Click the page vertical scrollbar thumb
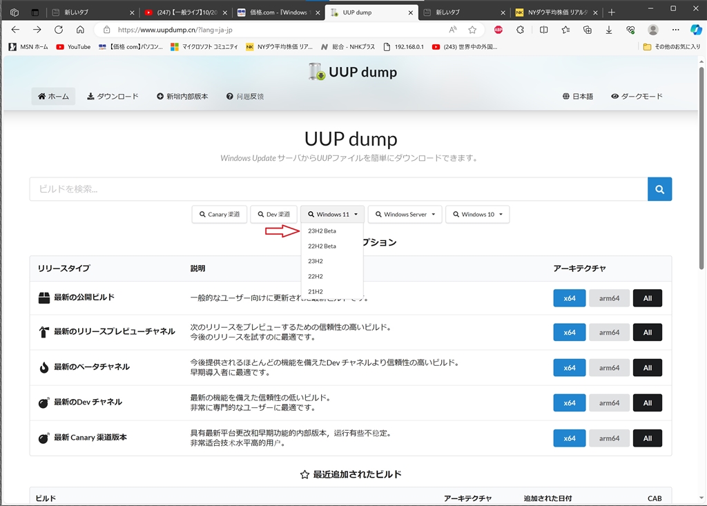 [x=701, y=168]
